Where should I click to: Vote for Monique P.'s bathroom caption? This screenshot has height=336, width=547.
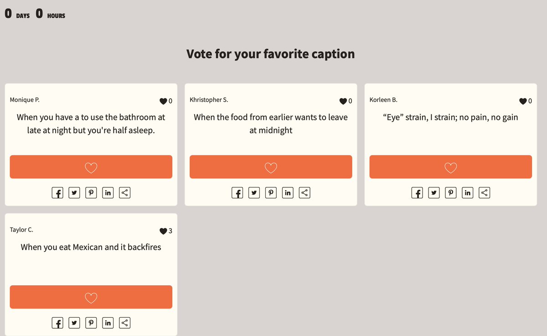click(91, 167)
